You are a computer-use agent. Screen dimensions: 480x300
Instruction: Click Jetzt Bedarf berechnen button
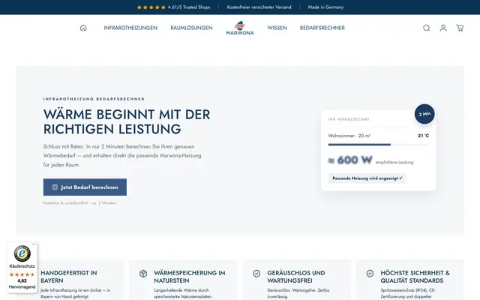tap(85, 187)
